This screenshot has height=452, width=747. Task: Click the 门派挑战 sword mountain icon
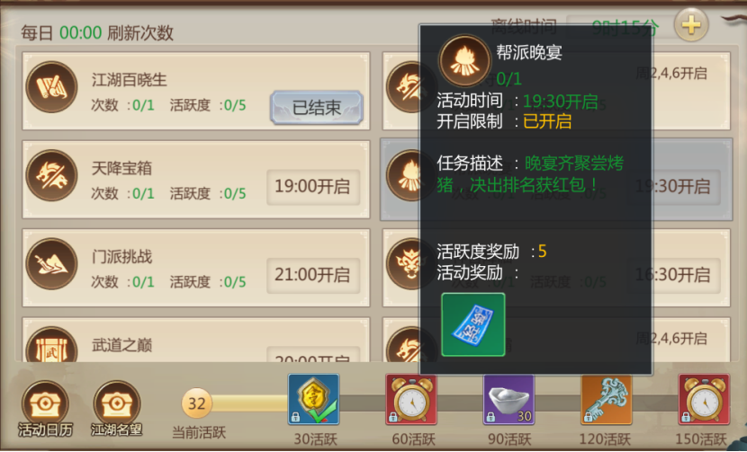51,264
